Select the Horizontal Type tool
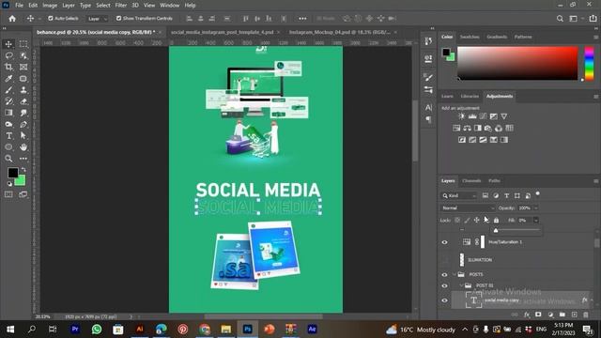This screenshot has width=601, height=338. 8,135
